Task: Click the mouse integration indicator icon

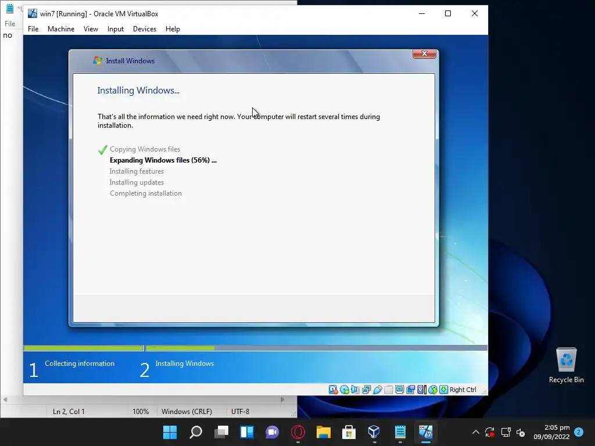Action: click(432, 390)
